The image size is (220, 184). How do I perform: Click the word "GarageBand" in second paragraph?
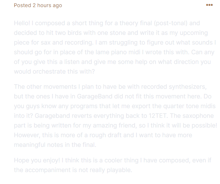[95, 97]
